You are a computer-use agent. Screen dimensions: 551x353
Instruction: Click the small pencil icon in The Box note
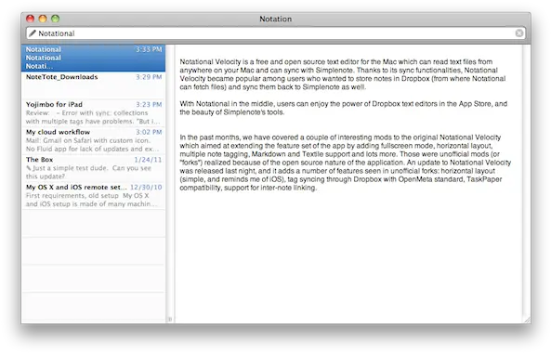tap(28, 168)
